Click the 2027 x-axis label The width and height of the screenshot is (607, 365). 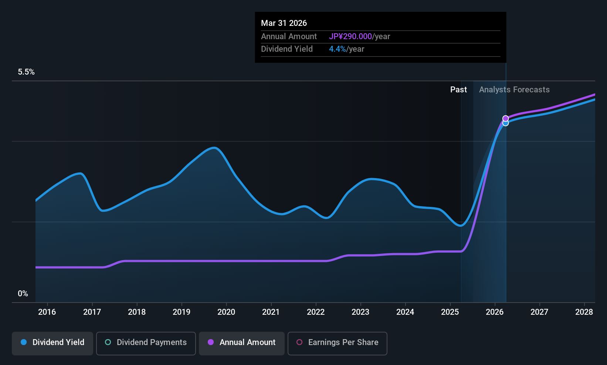(539, 312)
